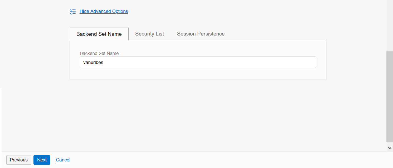393x168 pixels.
Task: Switch to the Session Persistence tab
Action: 200,34
